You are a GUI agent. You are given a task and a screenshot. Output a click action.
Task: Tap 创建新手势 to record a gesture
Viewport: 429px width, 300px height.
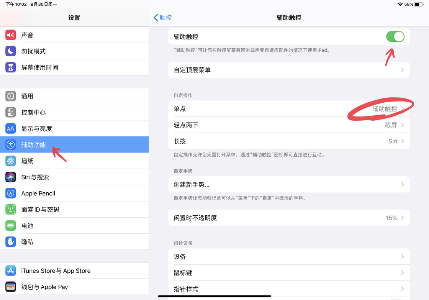tap(289, 184)
